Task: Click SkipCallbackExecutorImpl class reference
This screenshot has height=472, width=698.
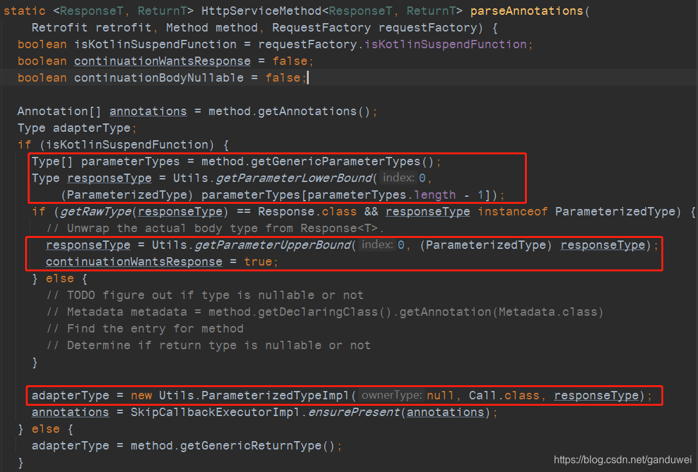Action: (215, 412)
